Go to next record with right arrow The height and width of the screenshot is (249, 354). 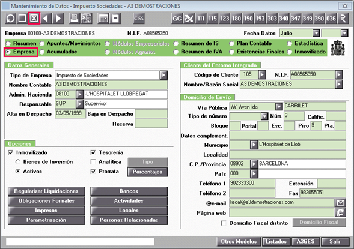58,19
